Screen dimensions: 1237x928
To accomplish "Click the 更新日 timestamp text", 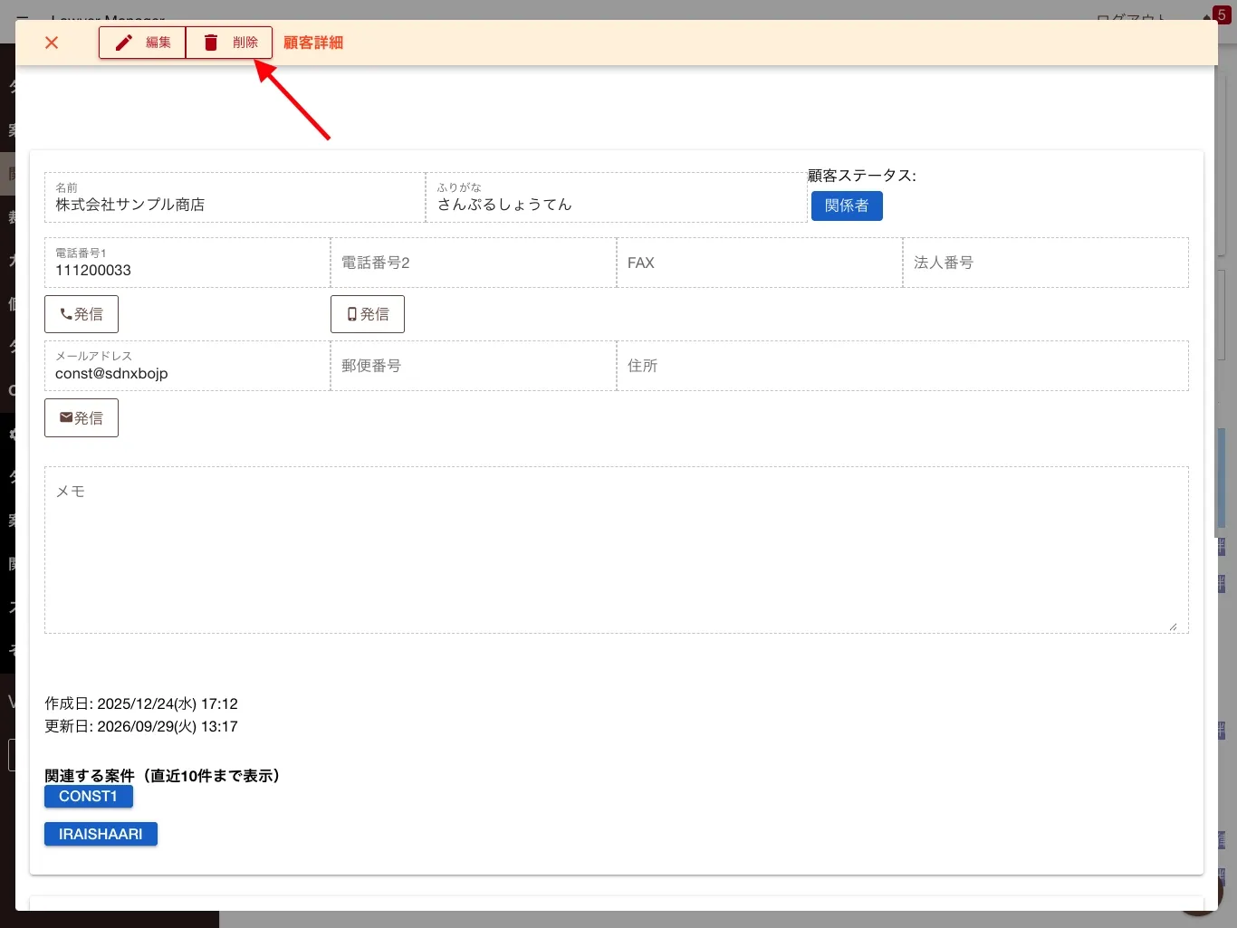I will tap(141, 726).
